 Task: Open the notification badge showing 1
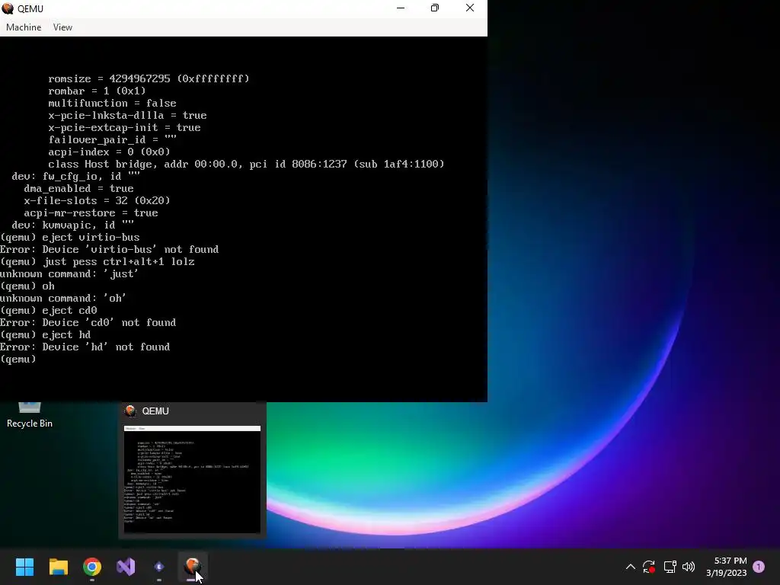click(x=759, y=567)
